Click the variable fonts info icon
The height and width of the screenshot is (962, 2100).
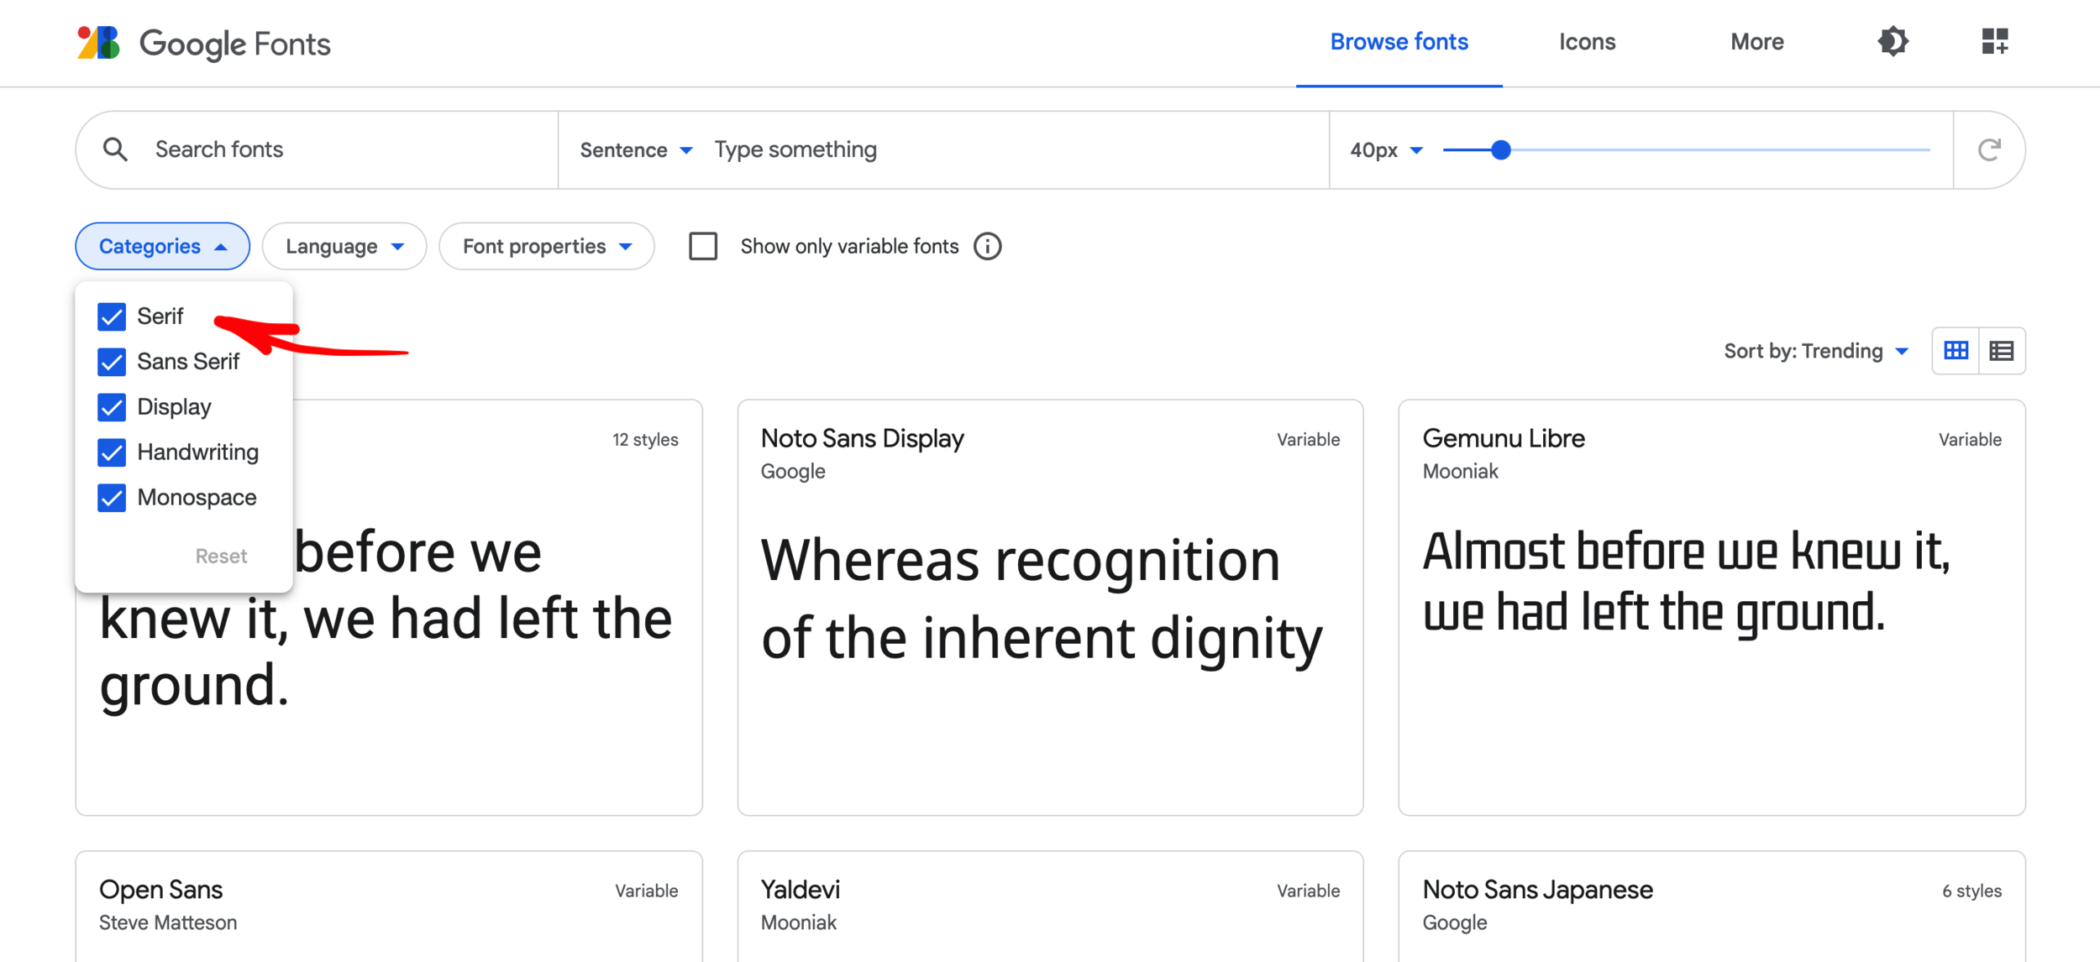point(987,246)
